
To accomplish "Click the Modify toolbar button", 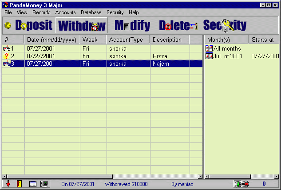I will tap(132, 25).
